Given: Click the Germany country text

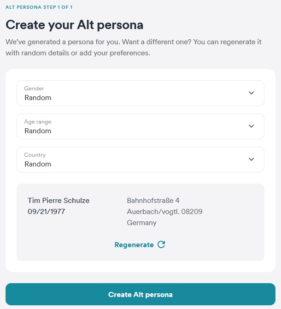Looking at the screenshot, I should pos(141,223).
